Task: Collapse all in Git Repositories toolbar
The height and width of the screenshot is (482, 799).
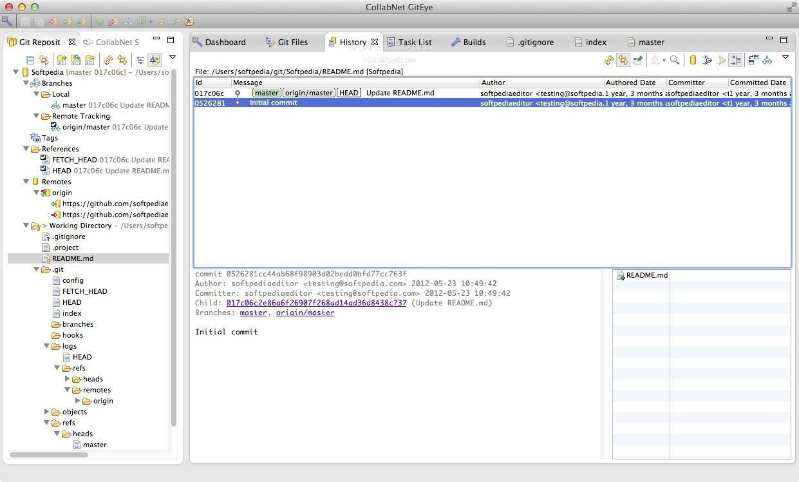Action: pyautogui.click(x=30, y=60)
